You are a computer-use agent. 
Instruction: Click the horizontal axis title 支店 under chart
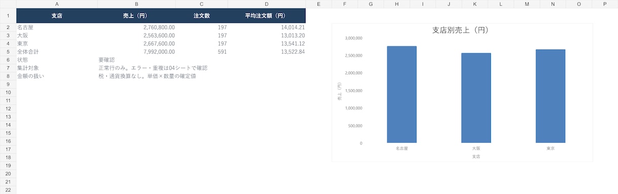click(476, 157)
